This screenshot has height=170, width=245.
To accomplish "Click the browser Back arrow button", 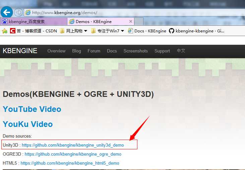I will (7, 12).
